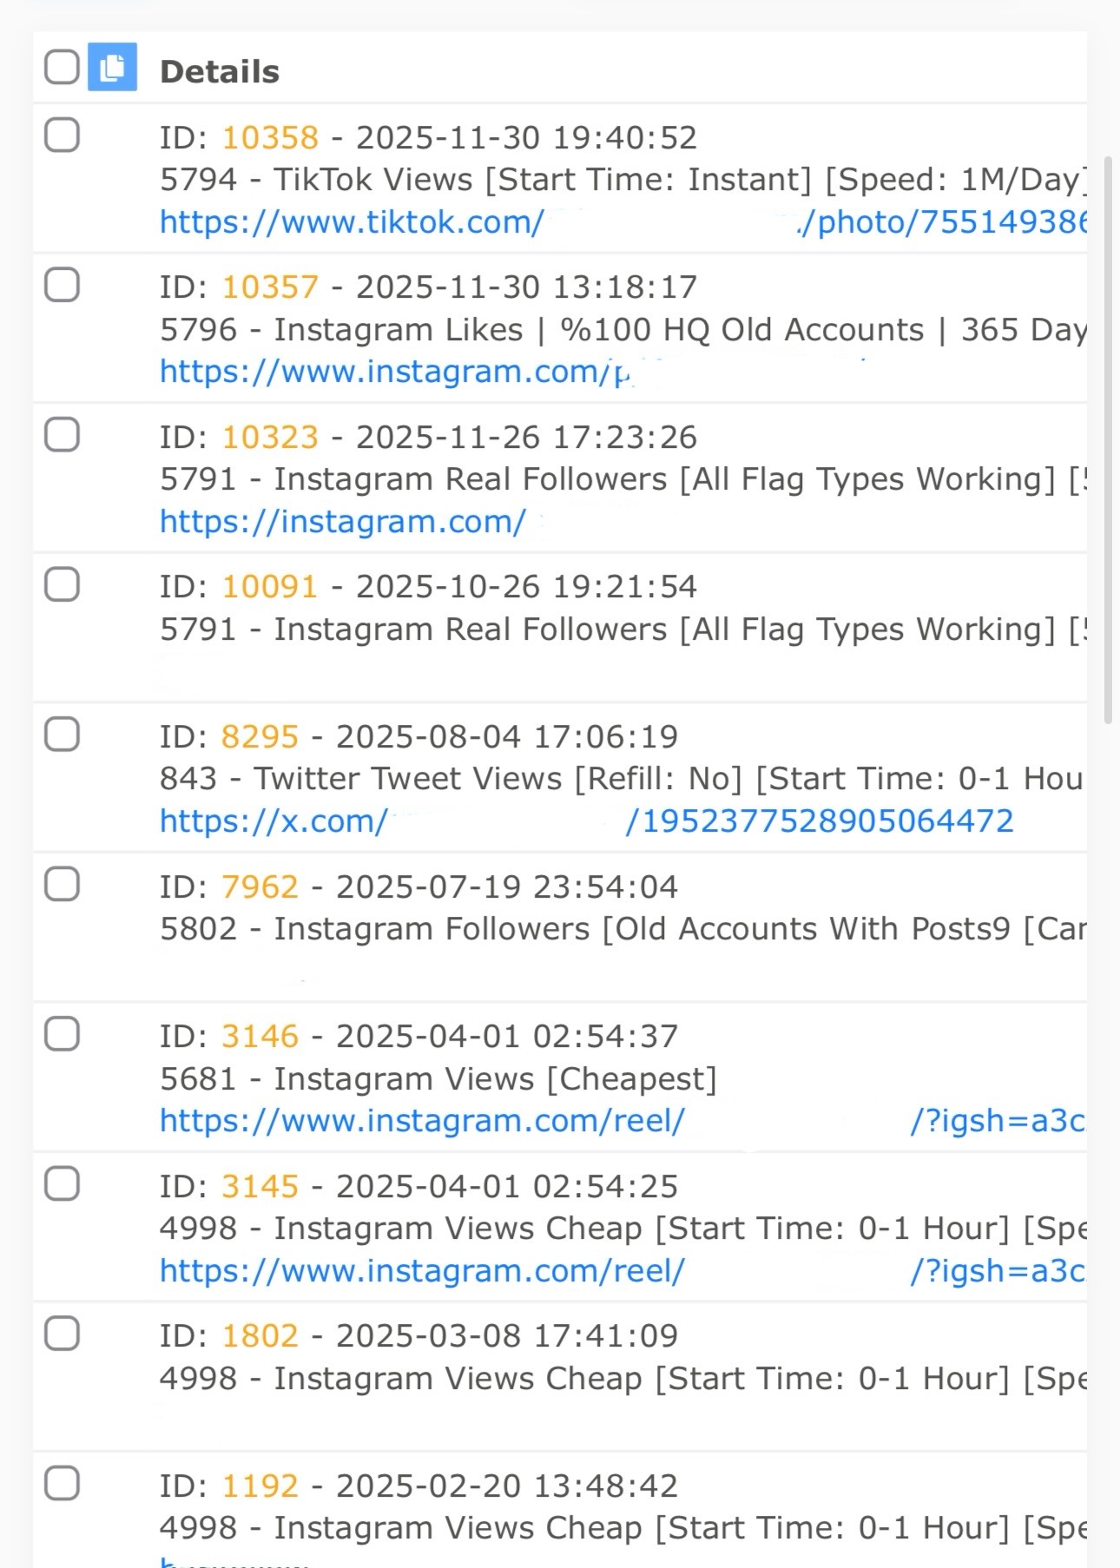The height and width of the screenshot is (1568, 1120).
Task: Mark the checkbox for order ID 10091
Action: click(x=62, y=585)
